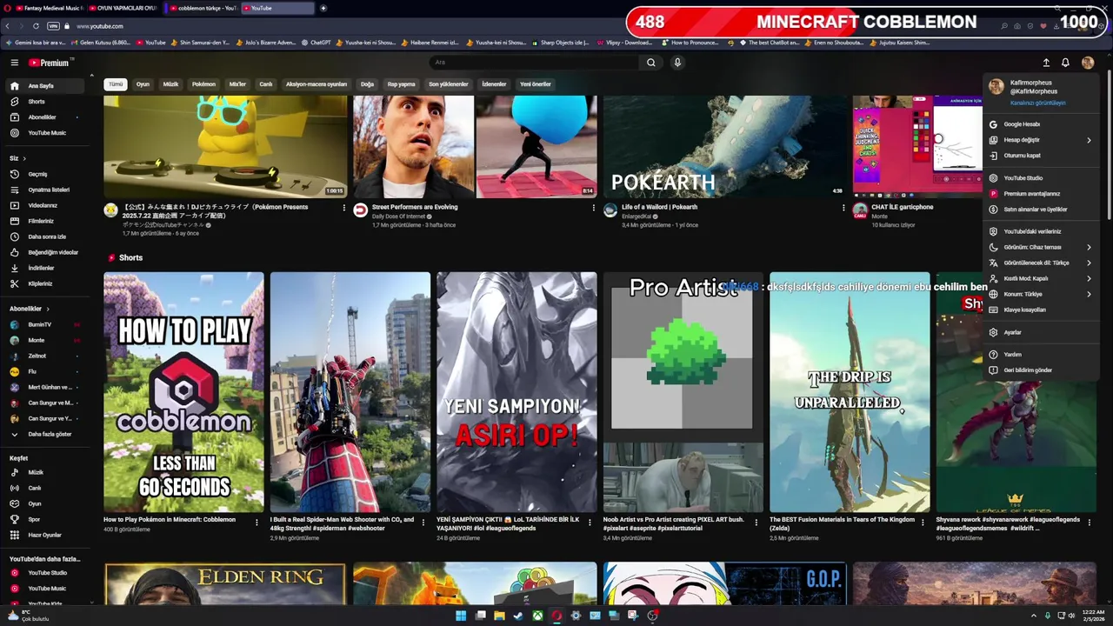Click Oturumu kapat sign-out entry
The image size is (1113, 626).
[1041, 156]
